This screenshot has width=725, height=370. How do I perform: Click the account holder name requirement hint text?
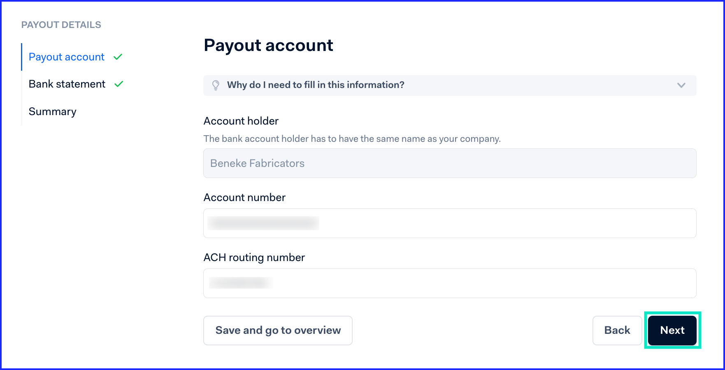point(352,139)
